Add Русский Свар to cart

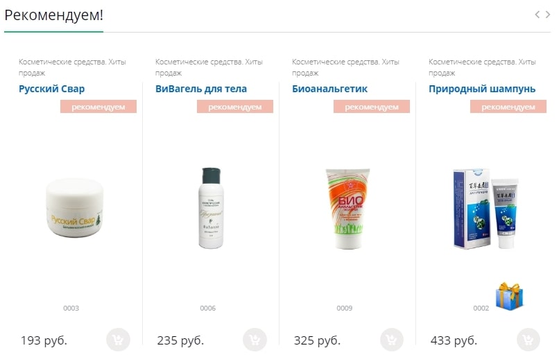(119, 340)
